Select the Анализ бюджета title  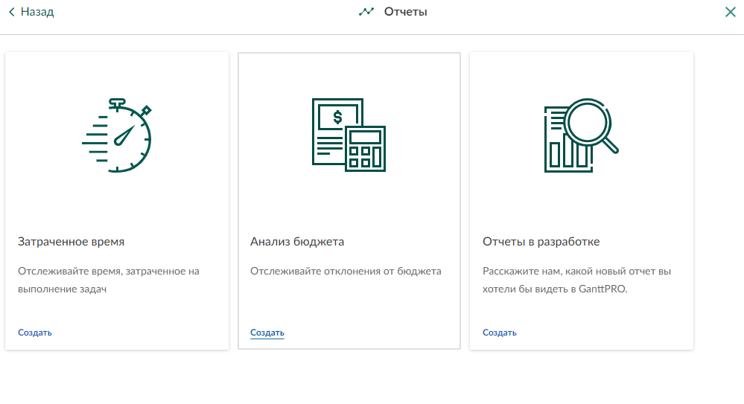pos(297,242)
